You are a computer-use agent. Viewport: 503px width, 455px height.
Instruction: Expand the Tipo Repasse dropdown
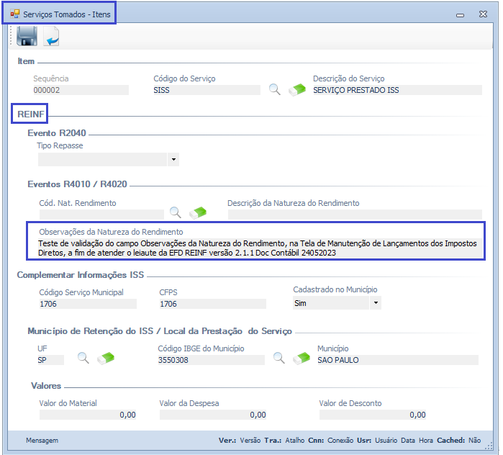pyautogui.click(x=173, y=160)
